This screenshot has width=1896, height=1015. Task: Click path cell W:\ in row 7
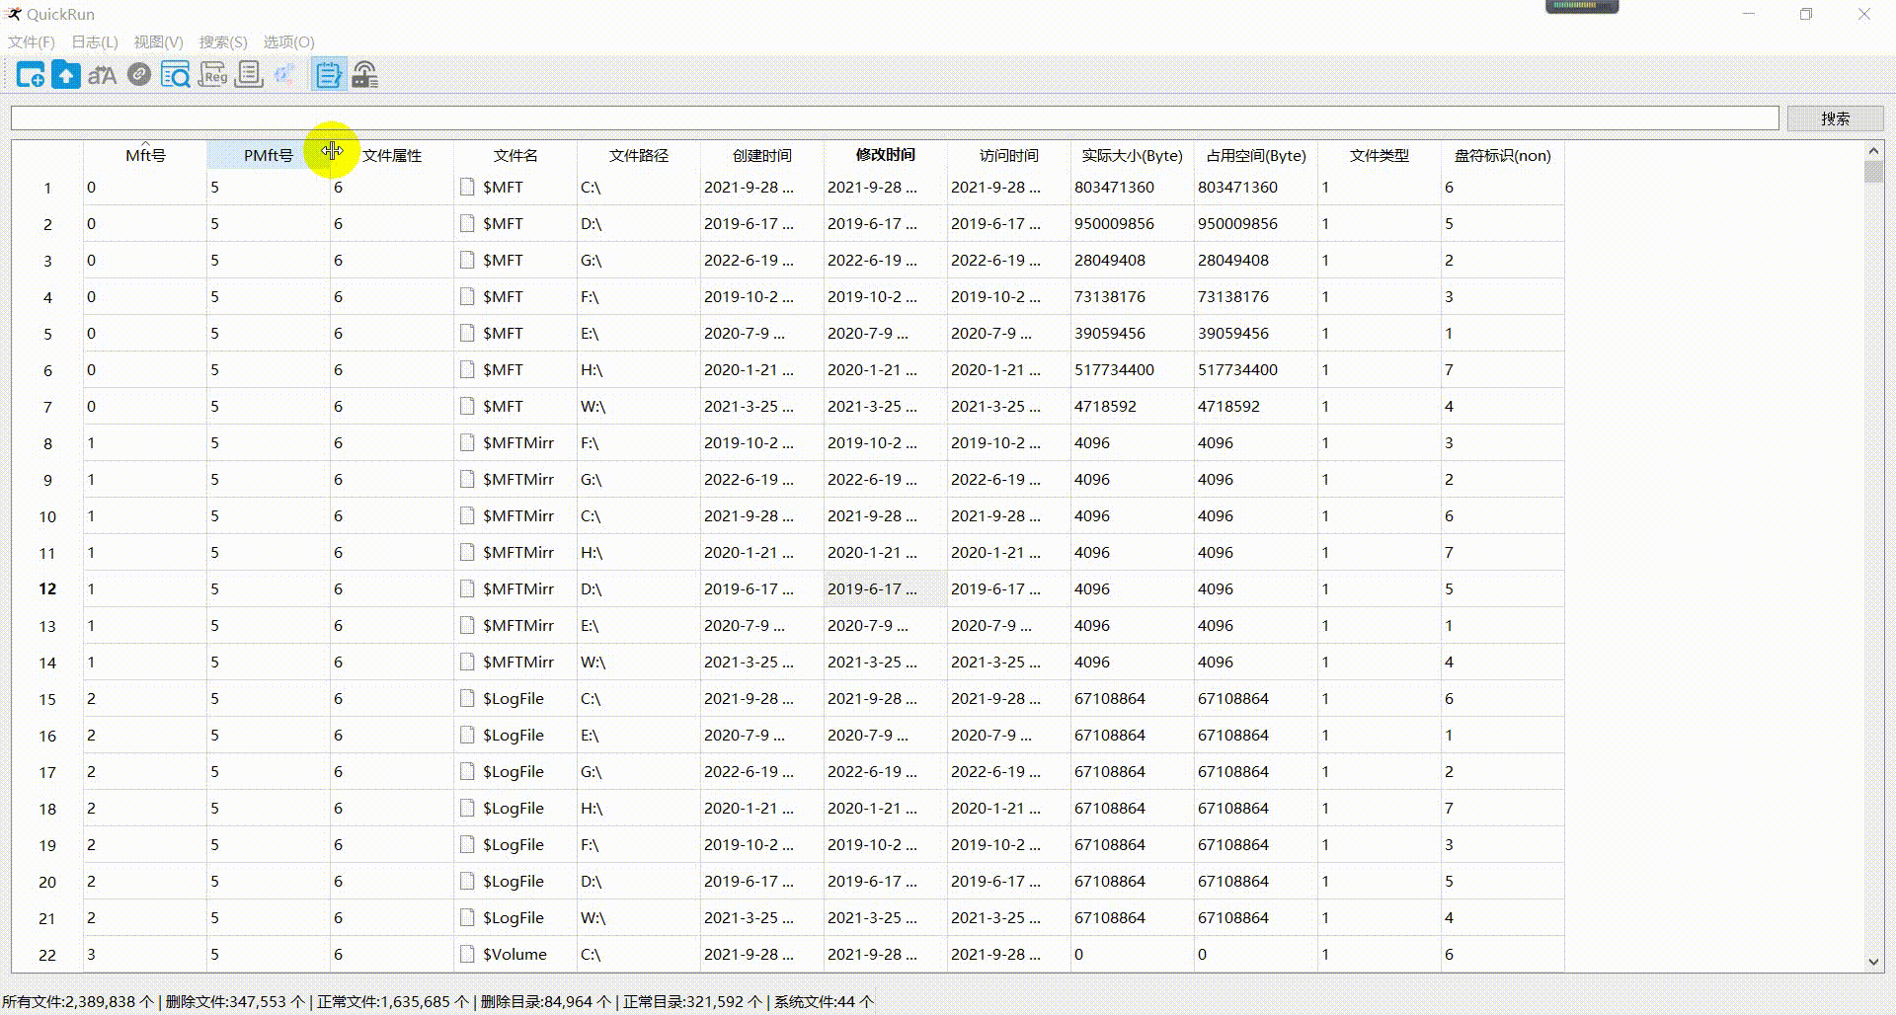click(639, 406)
